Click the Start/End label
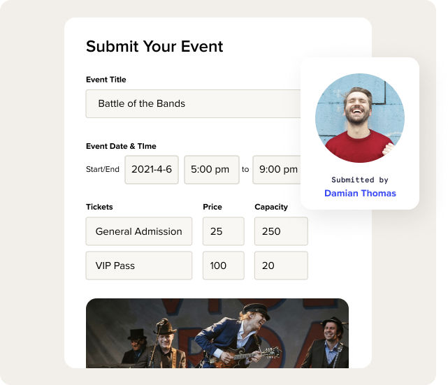 click(103, 170)
